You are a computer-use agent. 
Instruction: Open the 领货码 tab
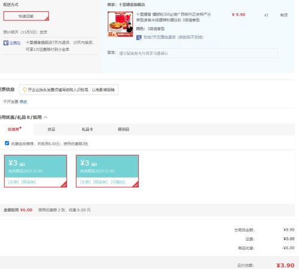click(x=123, y=129)
